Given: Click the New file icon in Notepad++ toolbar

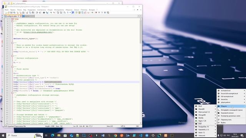Looking at the screenshot, I should [6, 13].
